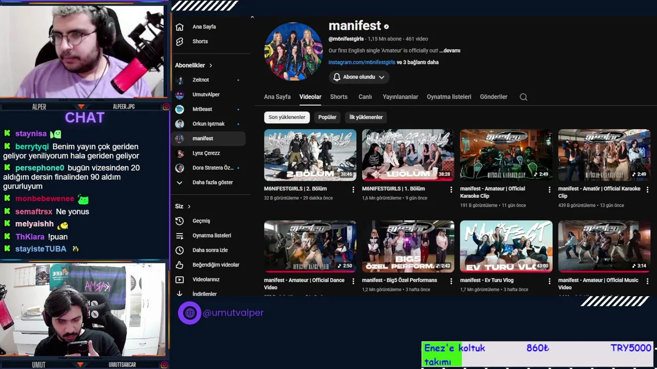The image size is (657, 369).
Task: Open options for M6NIFESTGIRLS 1. Bölüm video
Action: pos(451,190)
